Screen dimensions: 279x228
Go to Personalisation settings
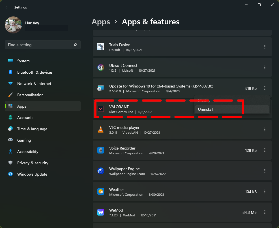tap(43, 95)
